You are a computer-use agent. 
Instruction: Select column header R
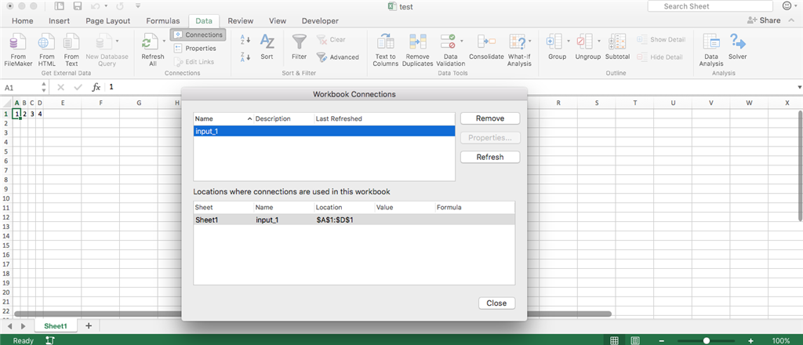coord(558,103)
